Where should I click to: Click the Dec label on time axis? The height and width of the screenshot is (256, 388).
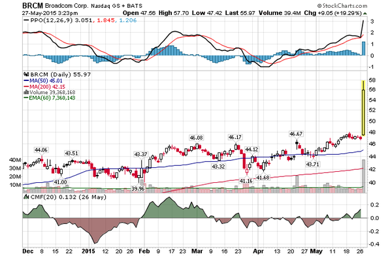tap(28, 251)
